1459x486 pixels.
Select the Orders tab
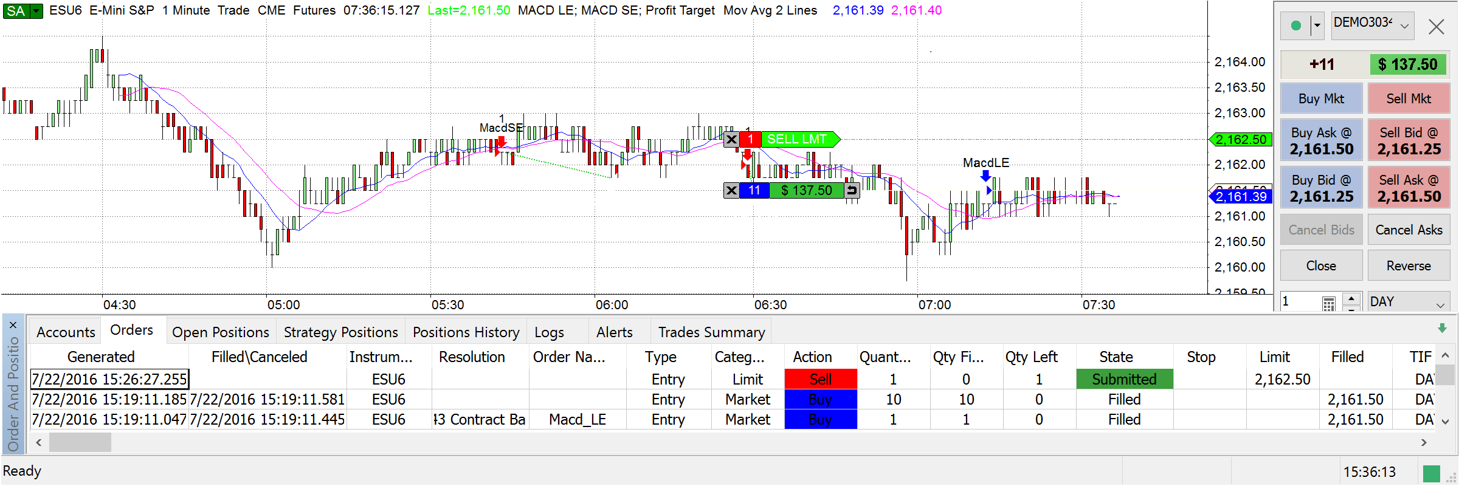131,330
